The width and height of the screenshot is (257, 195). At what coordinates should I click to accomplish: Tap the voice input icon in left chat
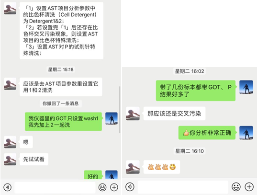click(8, 187)
